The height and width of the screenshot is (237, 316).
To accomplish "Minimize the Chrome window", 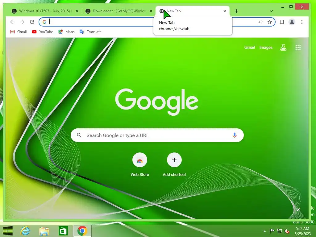I will (x=283, y=7).
